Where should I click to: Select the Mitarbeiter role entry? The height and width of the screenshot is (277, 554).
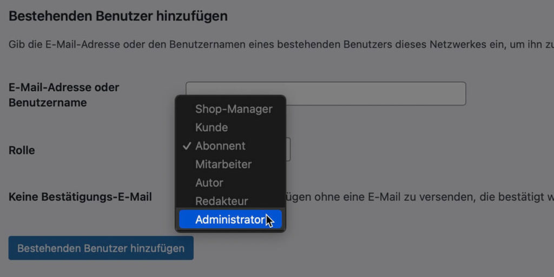pyautogui.click(x=223, y=164)
